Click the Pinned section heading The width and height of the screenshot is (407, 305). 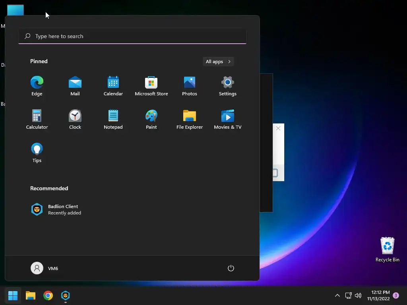tap(39, 61)
